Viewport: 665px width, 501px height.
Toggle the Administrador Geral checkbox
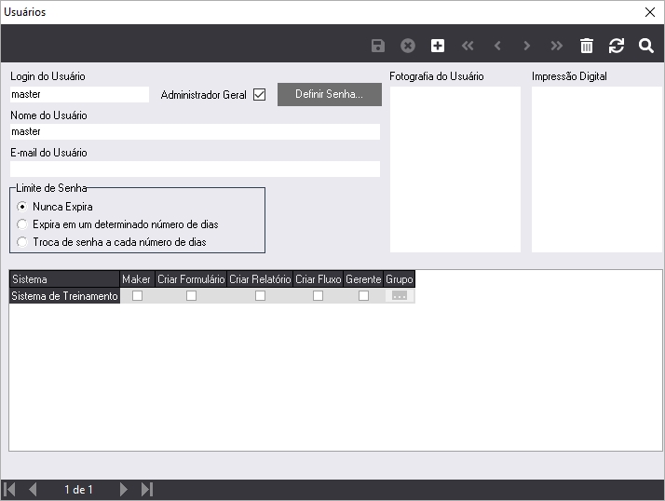(x=260, y=95)
